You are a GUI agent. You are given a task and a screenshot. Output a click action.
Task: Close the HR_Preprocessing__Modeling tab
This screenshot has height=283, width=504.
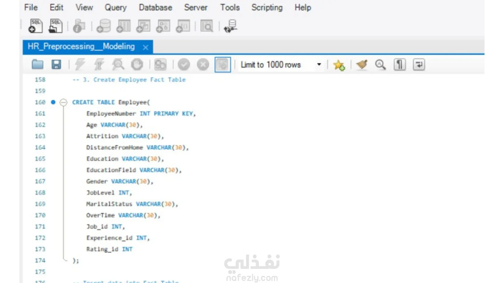[x=145, y=47]
